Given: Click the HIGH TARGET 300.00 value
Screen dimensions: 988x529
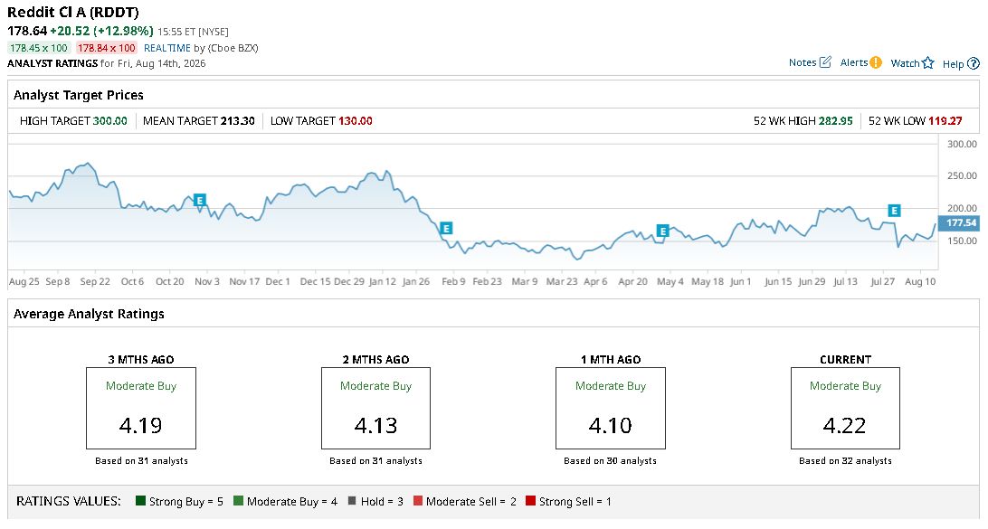Looking at the screenshot, I should (109, 121).
